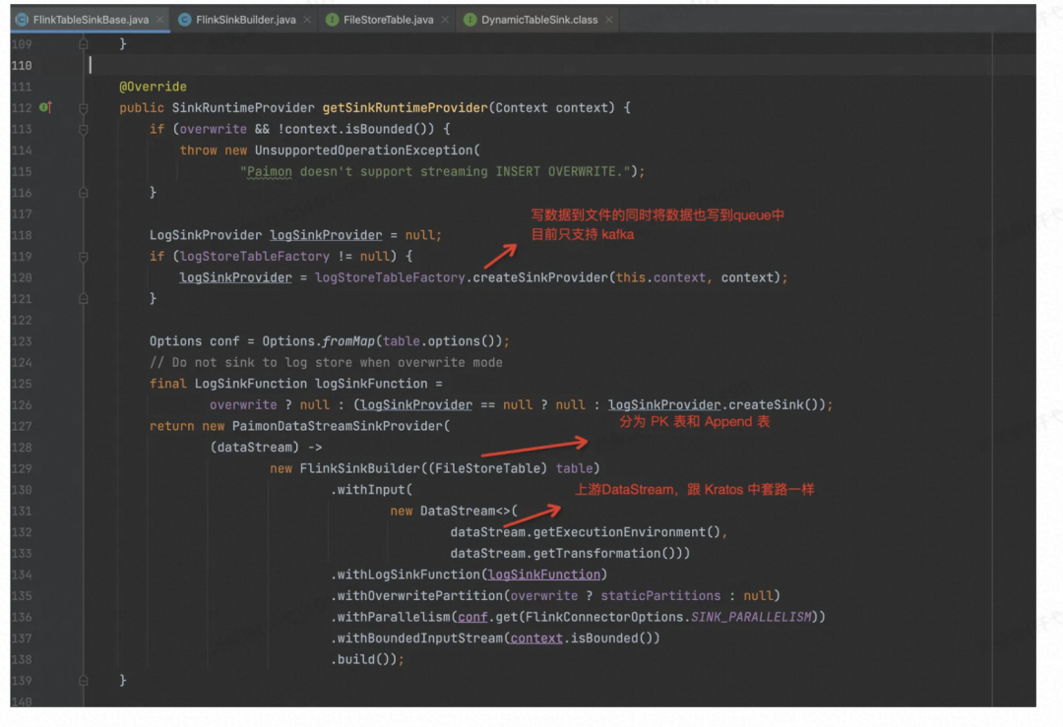Collapse the method fold marker on line 112

pyautogui.click(x=84, y=108)
